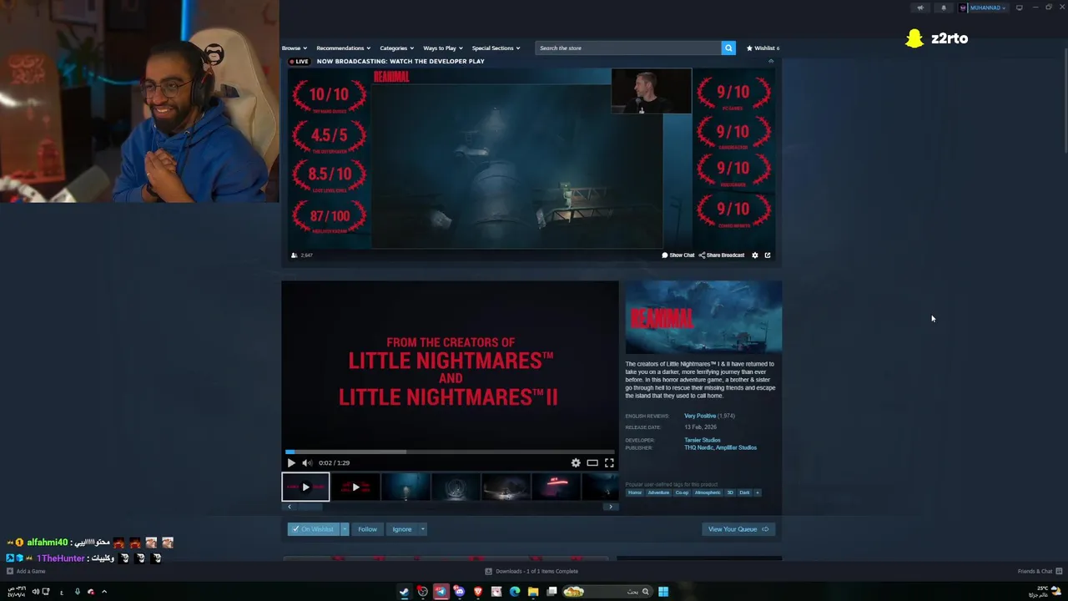The image size is (1068, 601).
Task: Open the Windows Start menu
Action: pyautogui.click(x=663, y=591)
